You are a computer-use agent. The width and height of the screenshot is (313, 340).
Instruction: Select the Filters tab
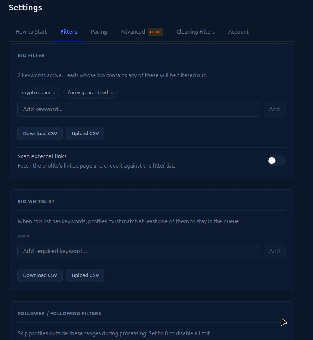point(68,32)
